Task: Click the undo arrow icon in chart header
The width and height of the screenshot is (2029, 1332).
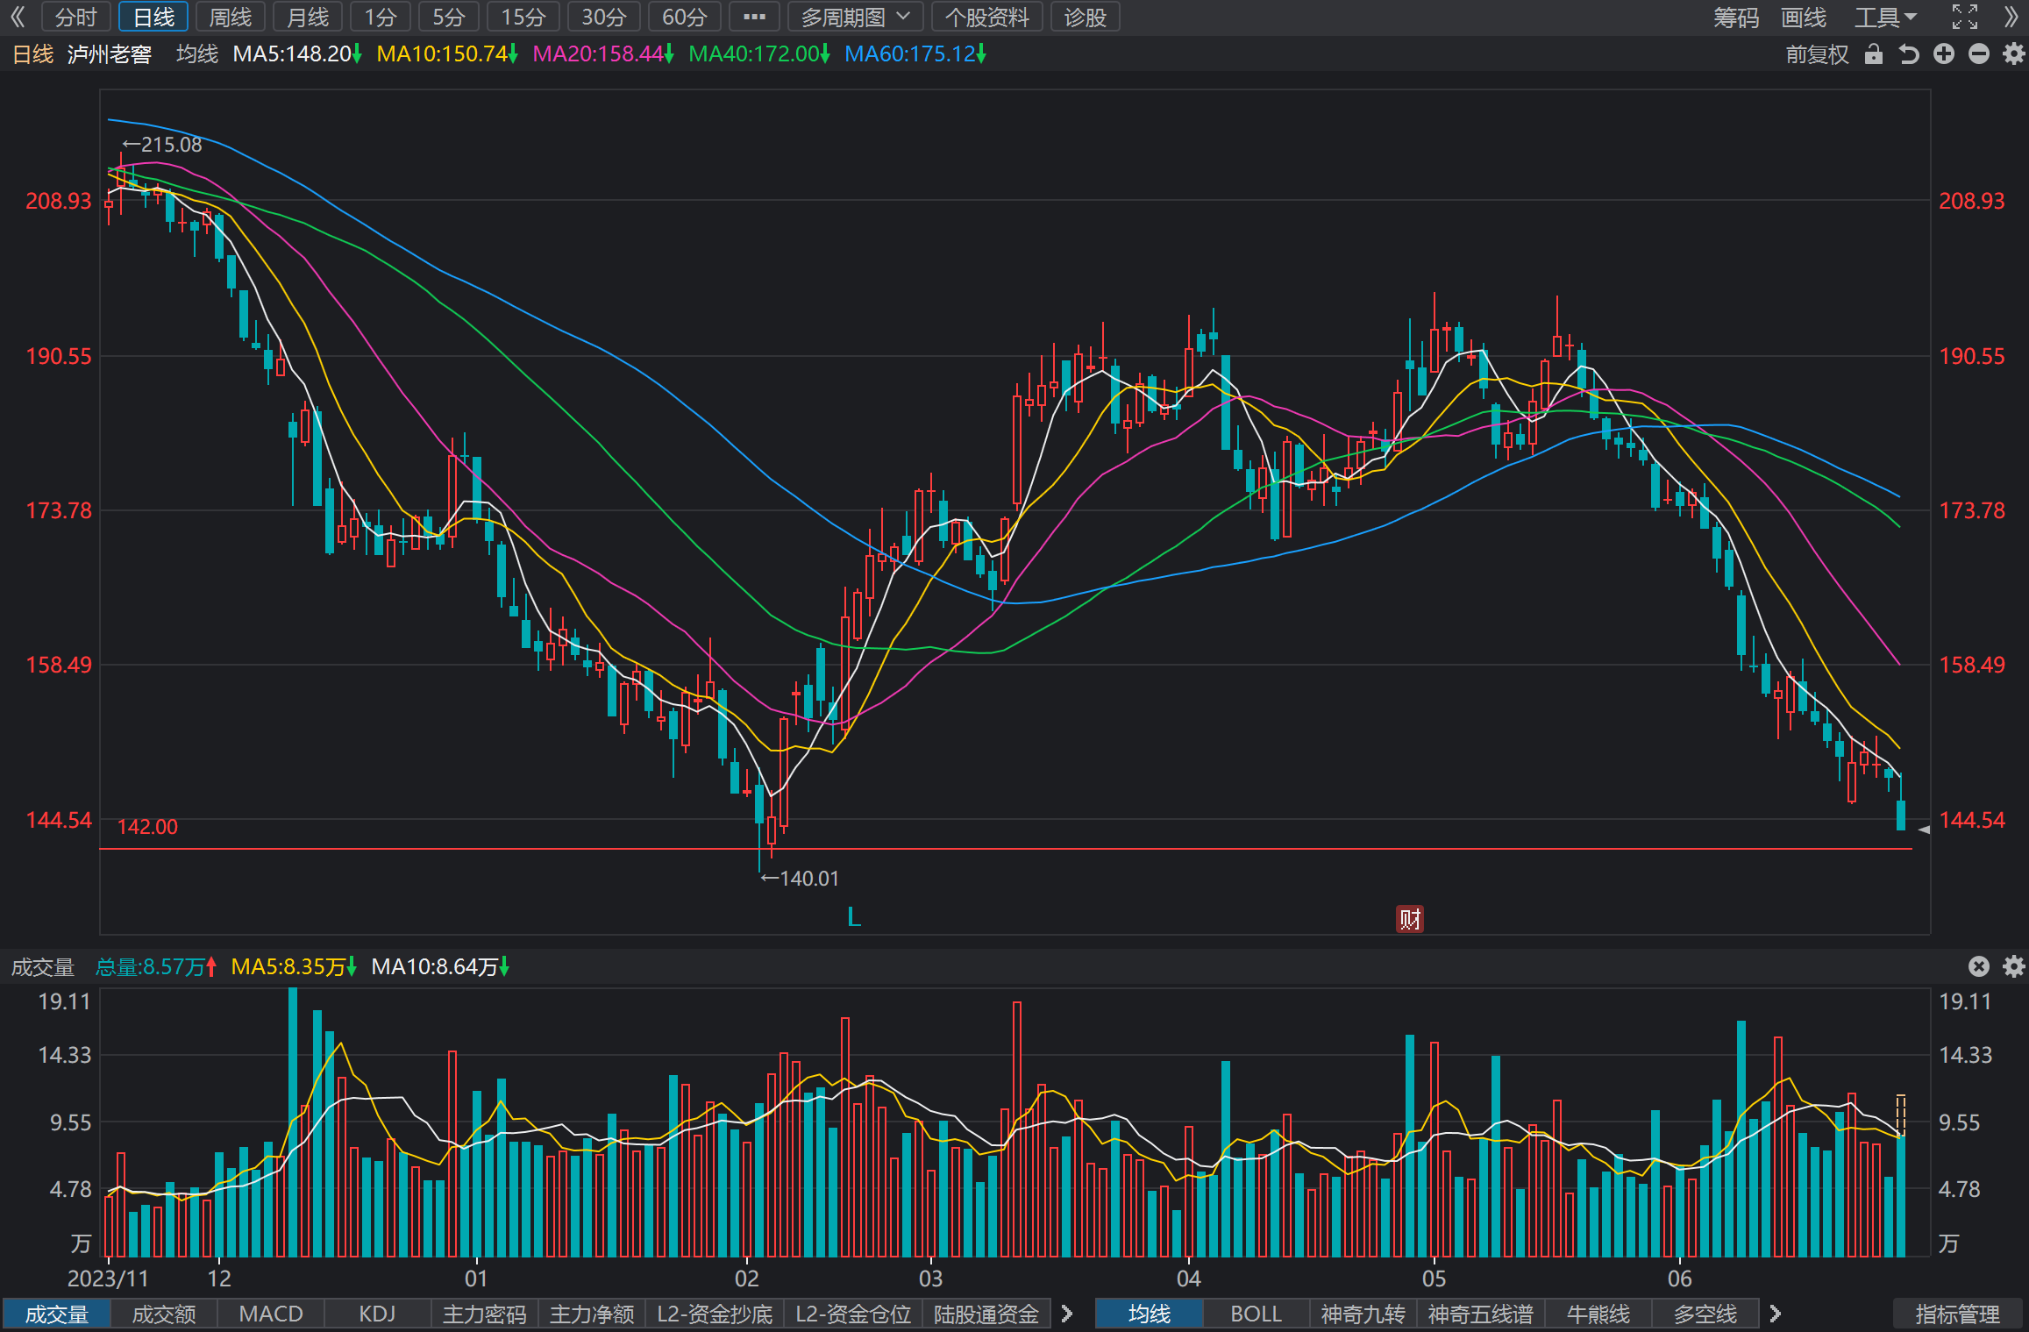Action: [x=1909, y=54]
